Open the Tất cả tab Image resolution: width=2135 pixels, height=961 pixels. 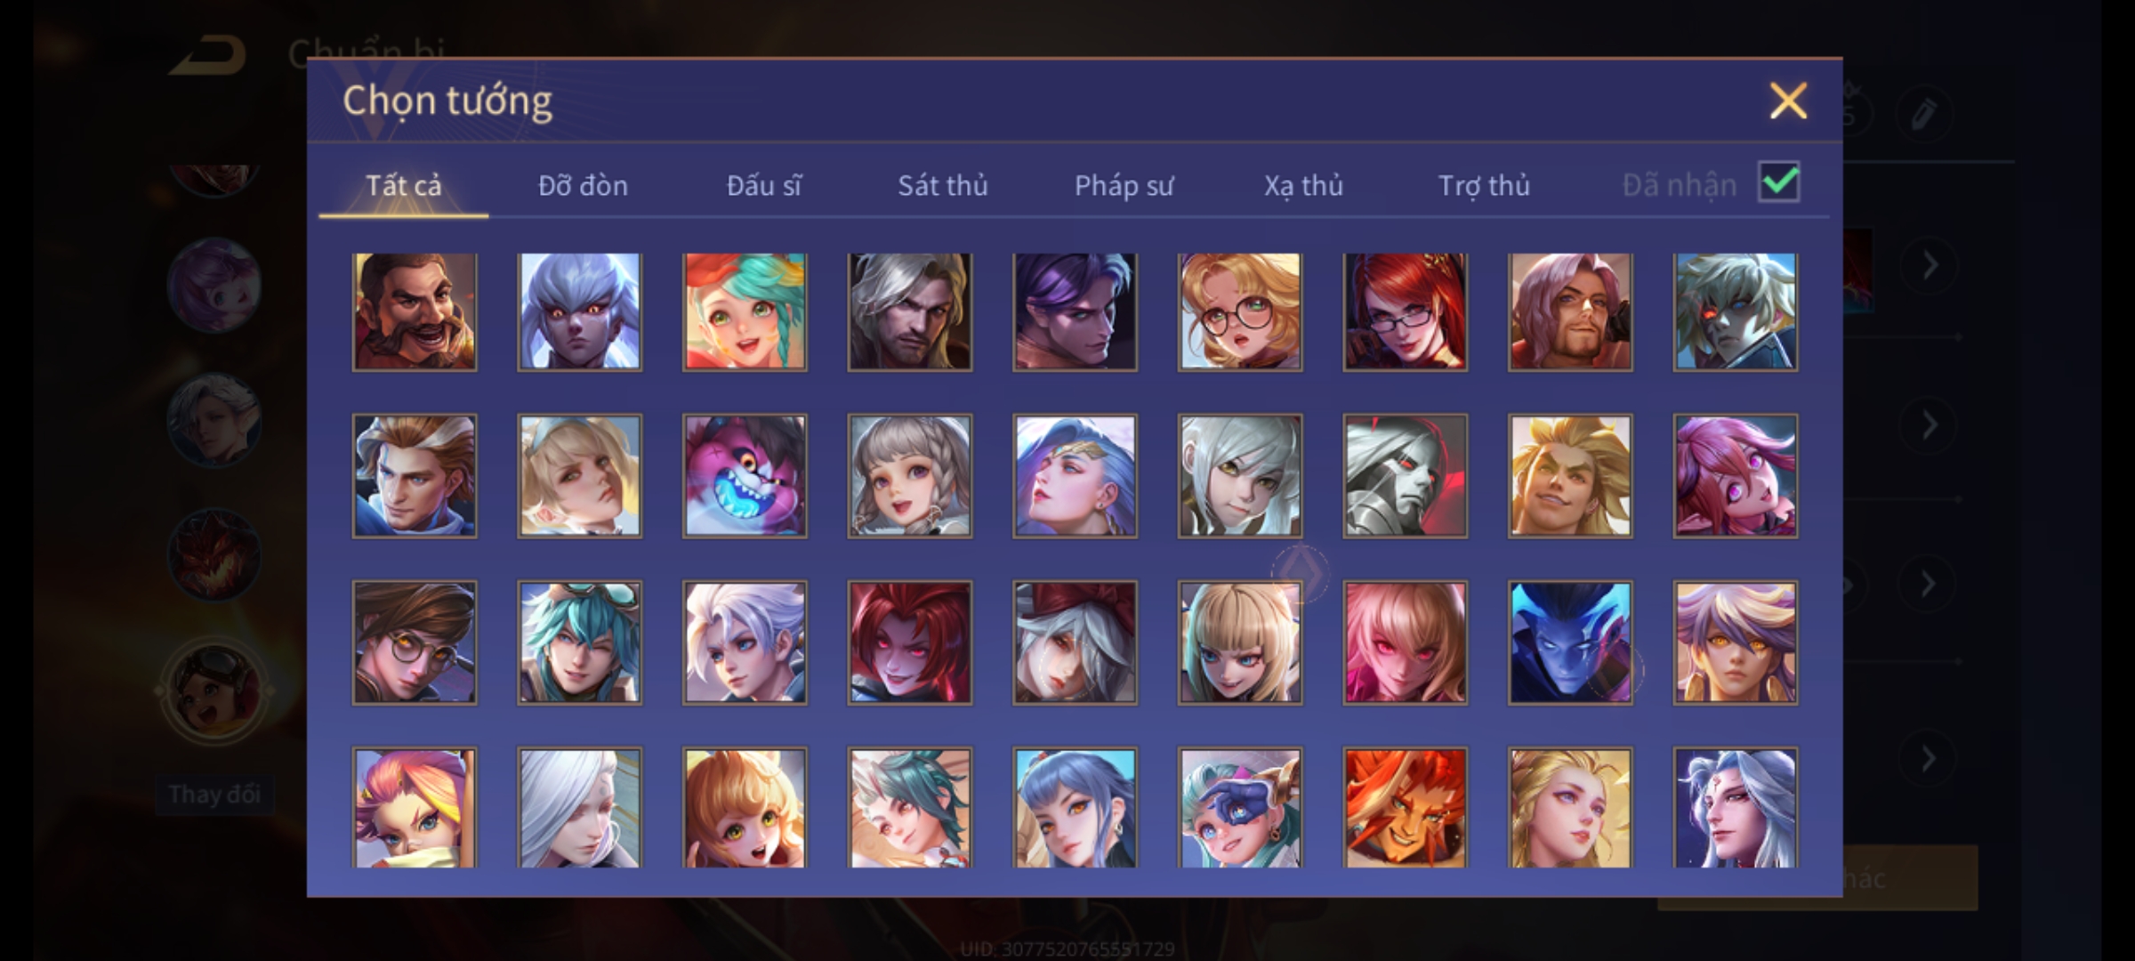coord(404,185)
